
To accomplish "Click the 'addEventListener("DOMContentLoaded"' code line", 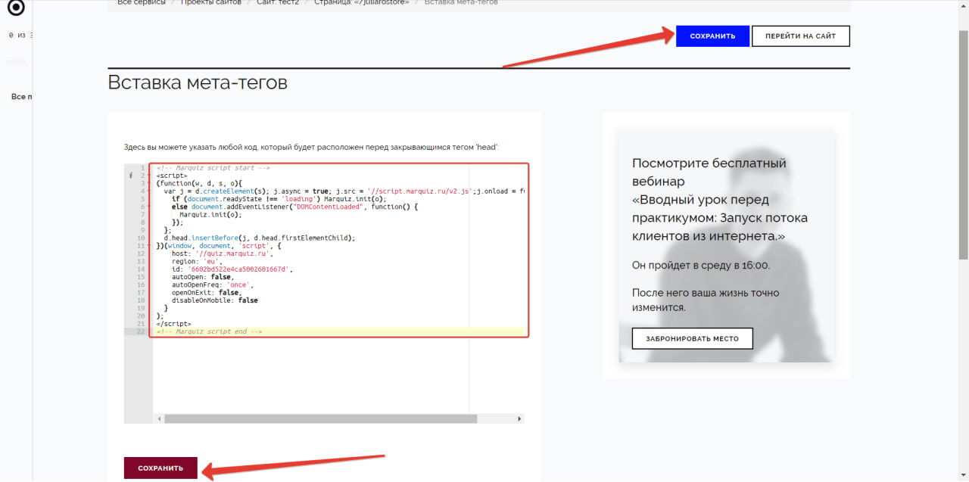I will click(x=294, y=207).
